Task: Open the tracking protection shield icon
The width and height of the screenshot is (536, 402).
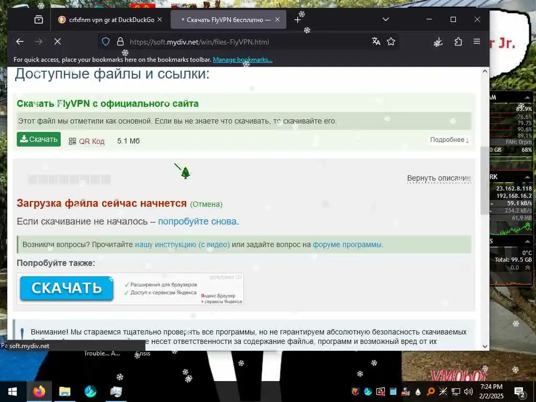Action: coord(106,42)
